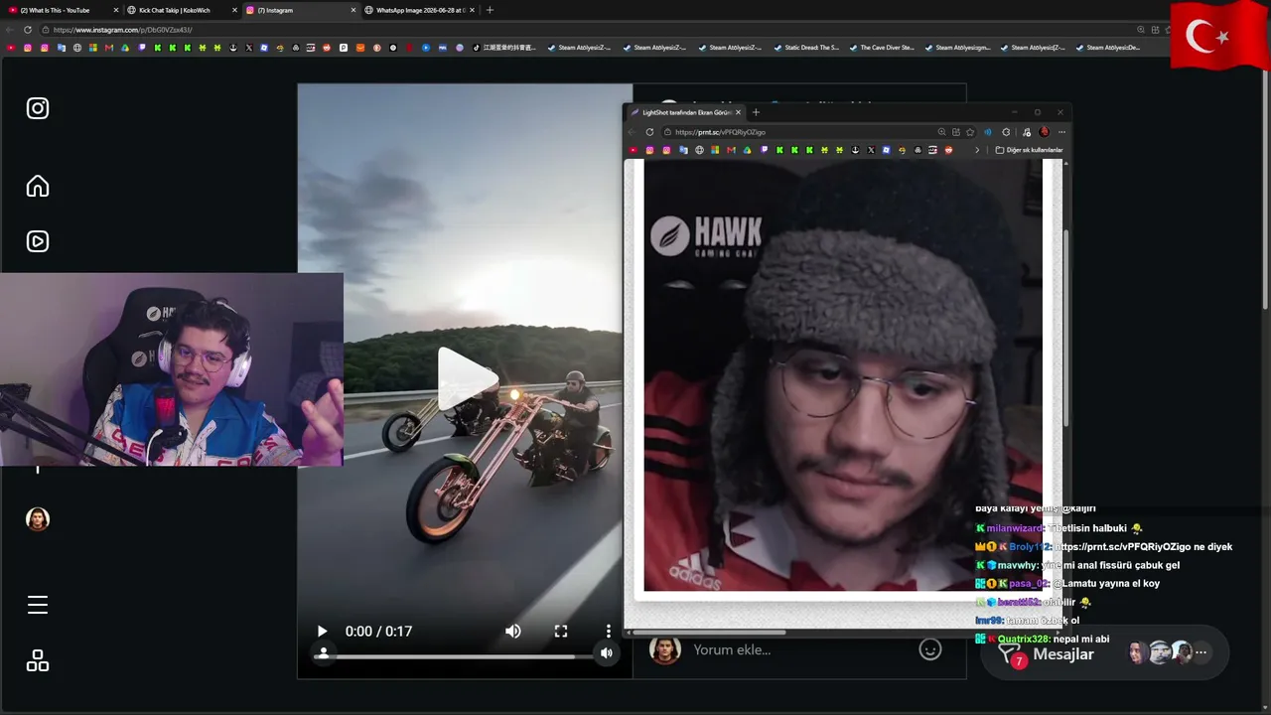
Task: Click the instagram.com address bar
Action: click(x=586, y=30)
